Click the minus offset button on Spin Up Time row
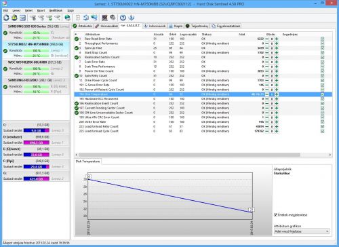 pyautogui.click(x=267, y=48)
